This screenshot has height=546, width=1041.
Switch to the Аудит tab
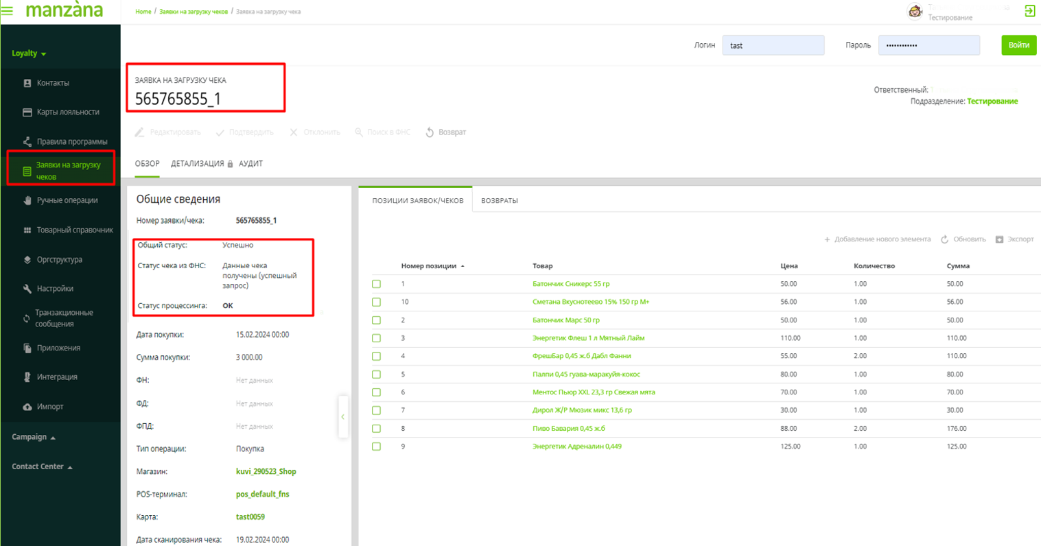tap(250, 164)
